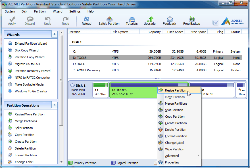
Task: Open the Disk menu
Action: click(24, 11)
